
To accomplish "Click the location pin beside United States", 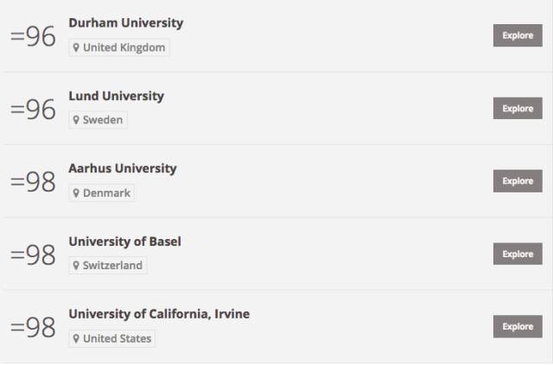I will (x=76, y=338).
